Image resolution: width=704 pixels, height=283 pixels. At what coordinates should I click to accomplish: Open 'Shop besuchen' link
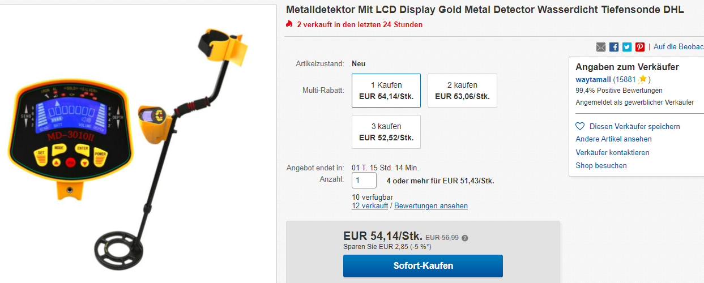[601, 166]
